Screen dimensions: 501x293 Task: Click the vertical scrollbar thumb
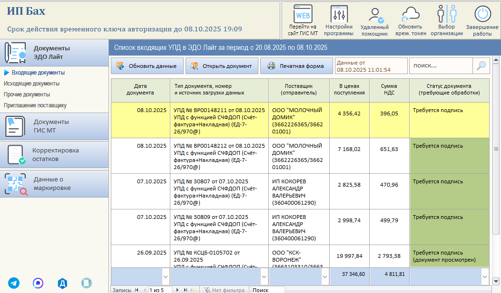(x=496, y=149)
